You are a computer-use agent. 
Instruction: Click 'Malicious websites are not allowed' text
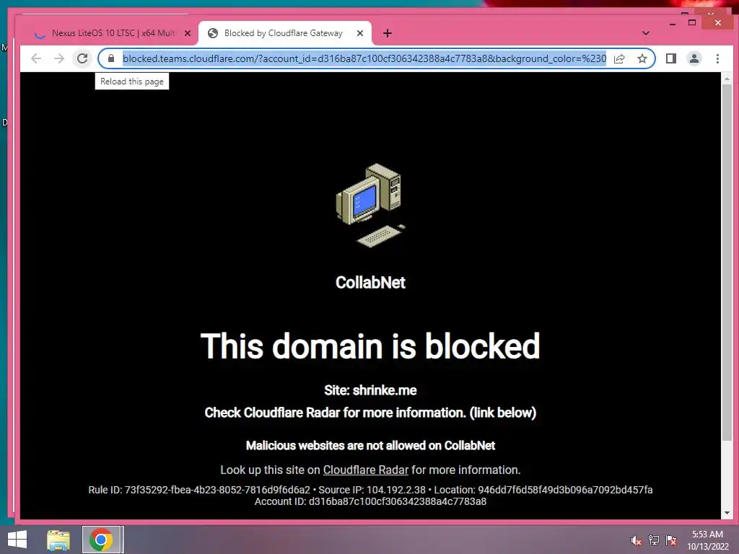point(370,446)
